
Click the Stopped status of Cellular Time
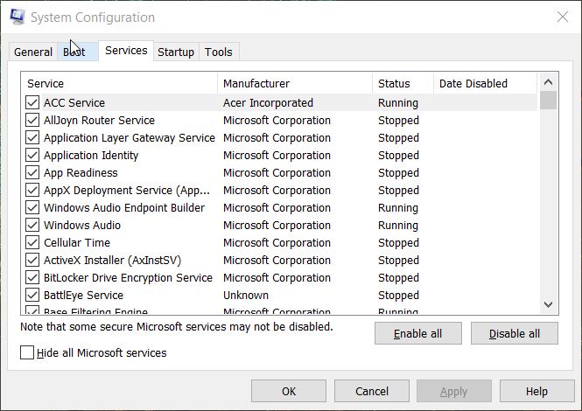(398, 242)
